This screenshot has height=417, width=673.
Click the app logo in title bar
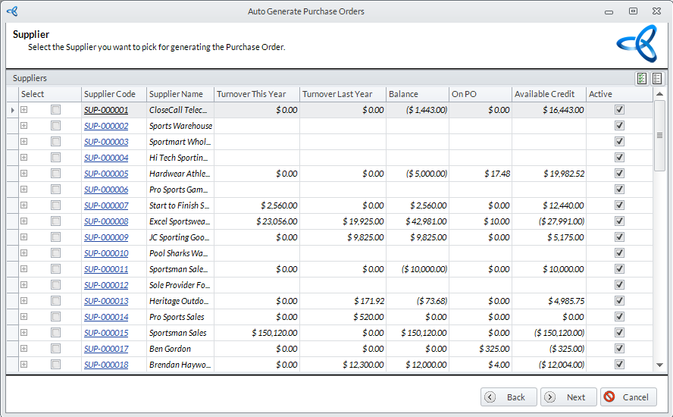tap(11, 11)
